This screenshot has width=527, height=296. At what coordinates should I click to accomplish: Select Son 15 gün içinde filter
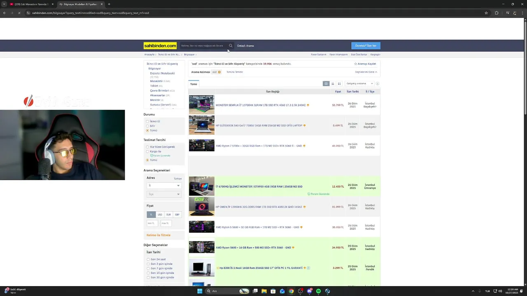point(148,273)
